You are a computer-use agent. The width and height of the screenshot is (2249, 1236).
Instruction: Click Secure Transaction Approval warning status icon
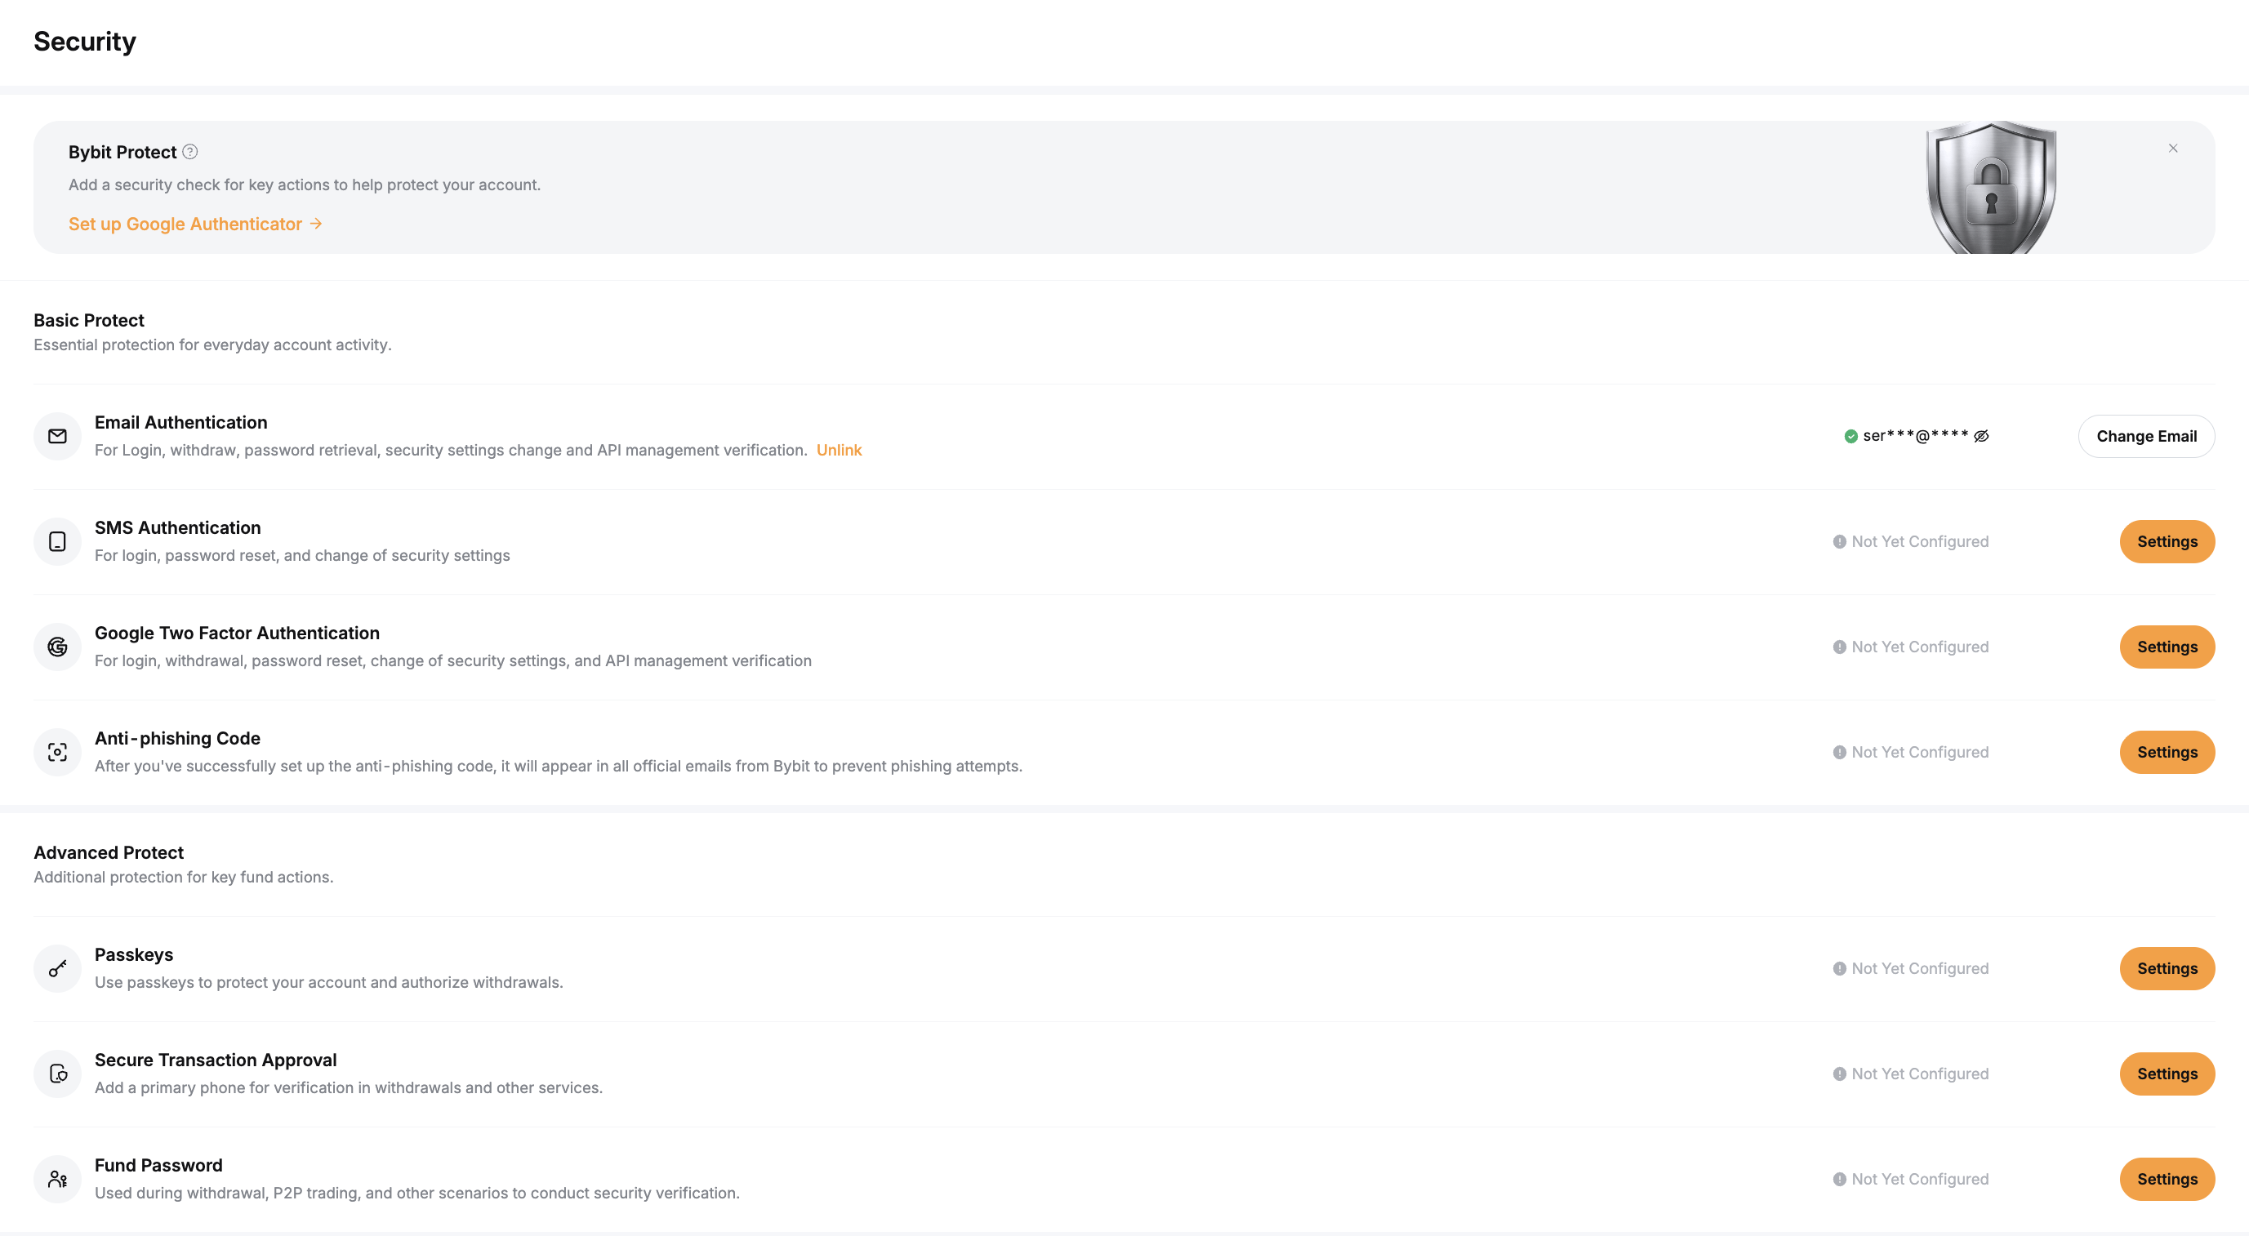click(x=1840, y=1074)
